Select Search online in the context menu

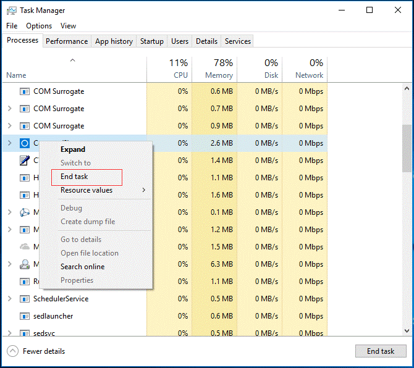coord(82,267)
